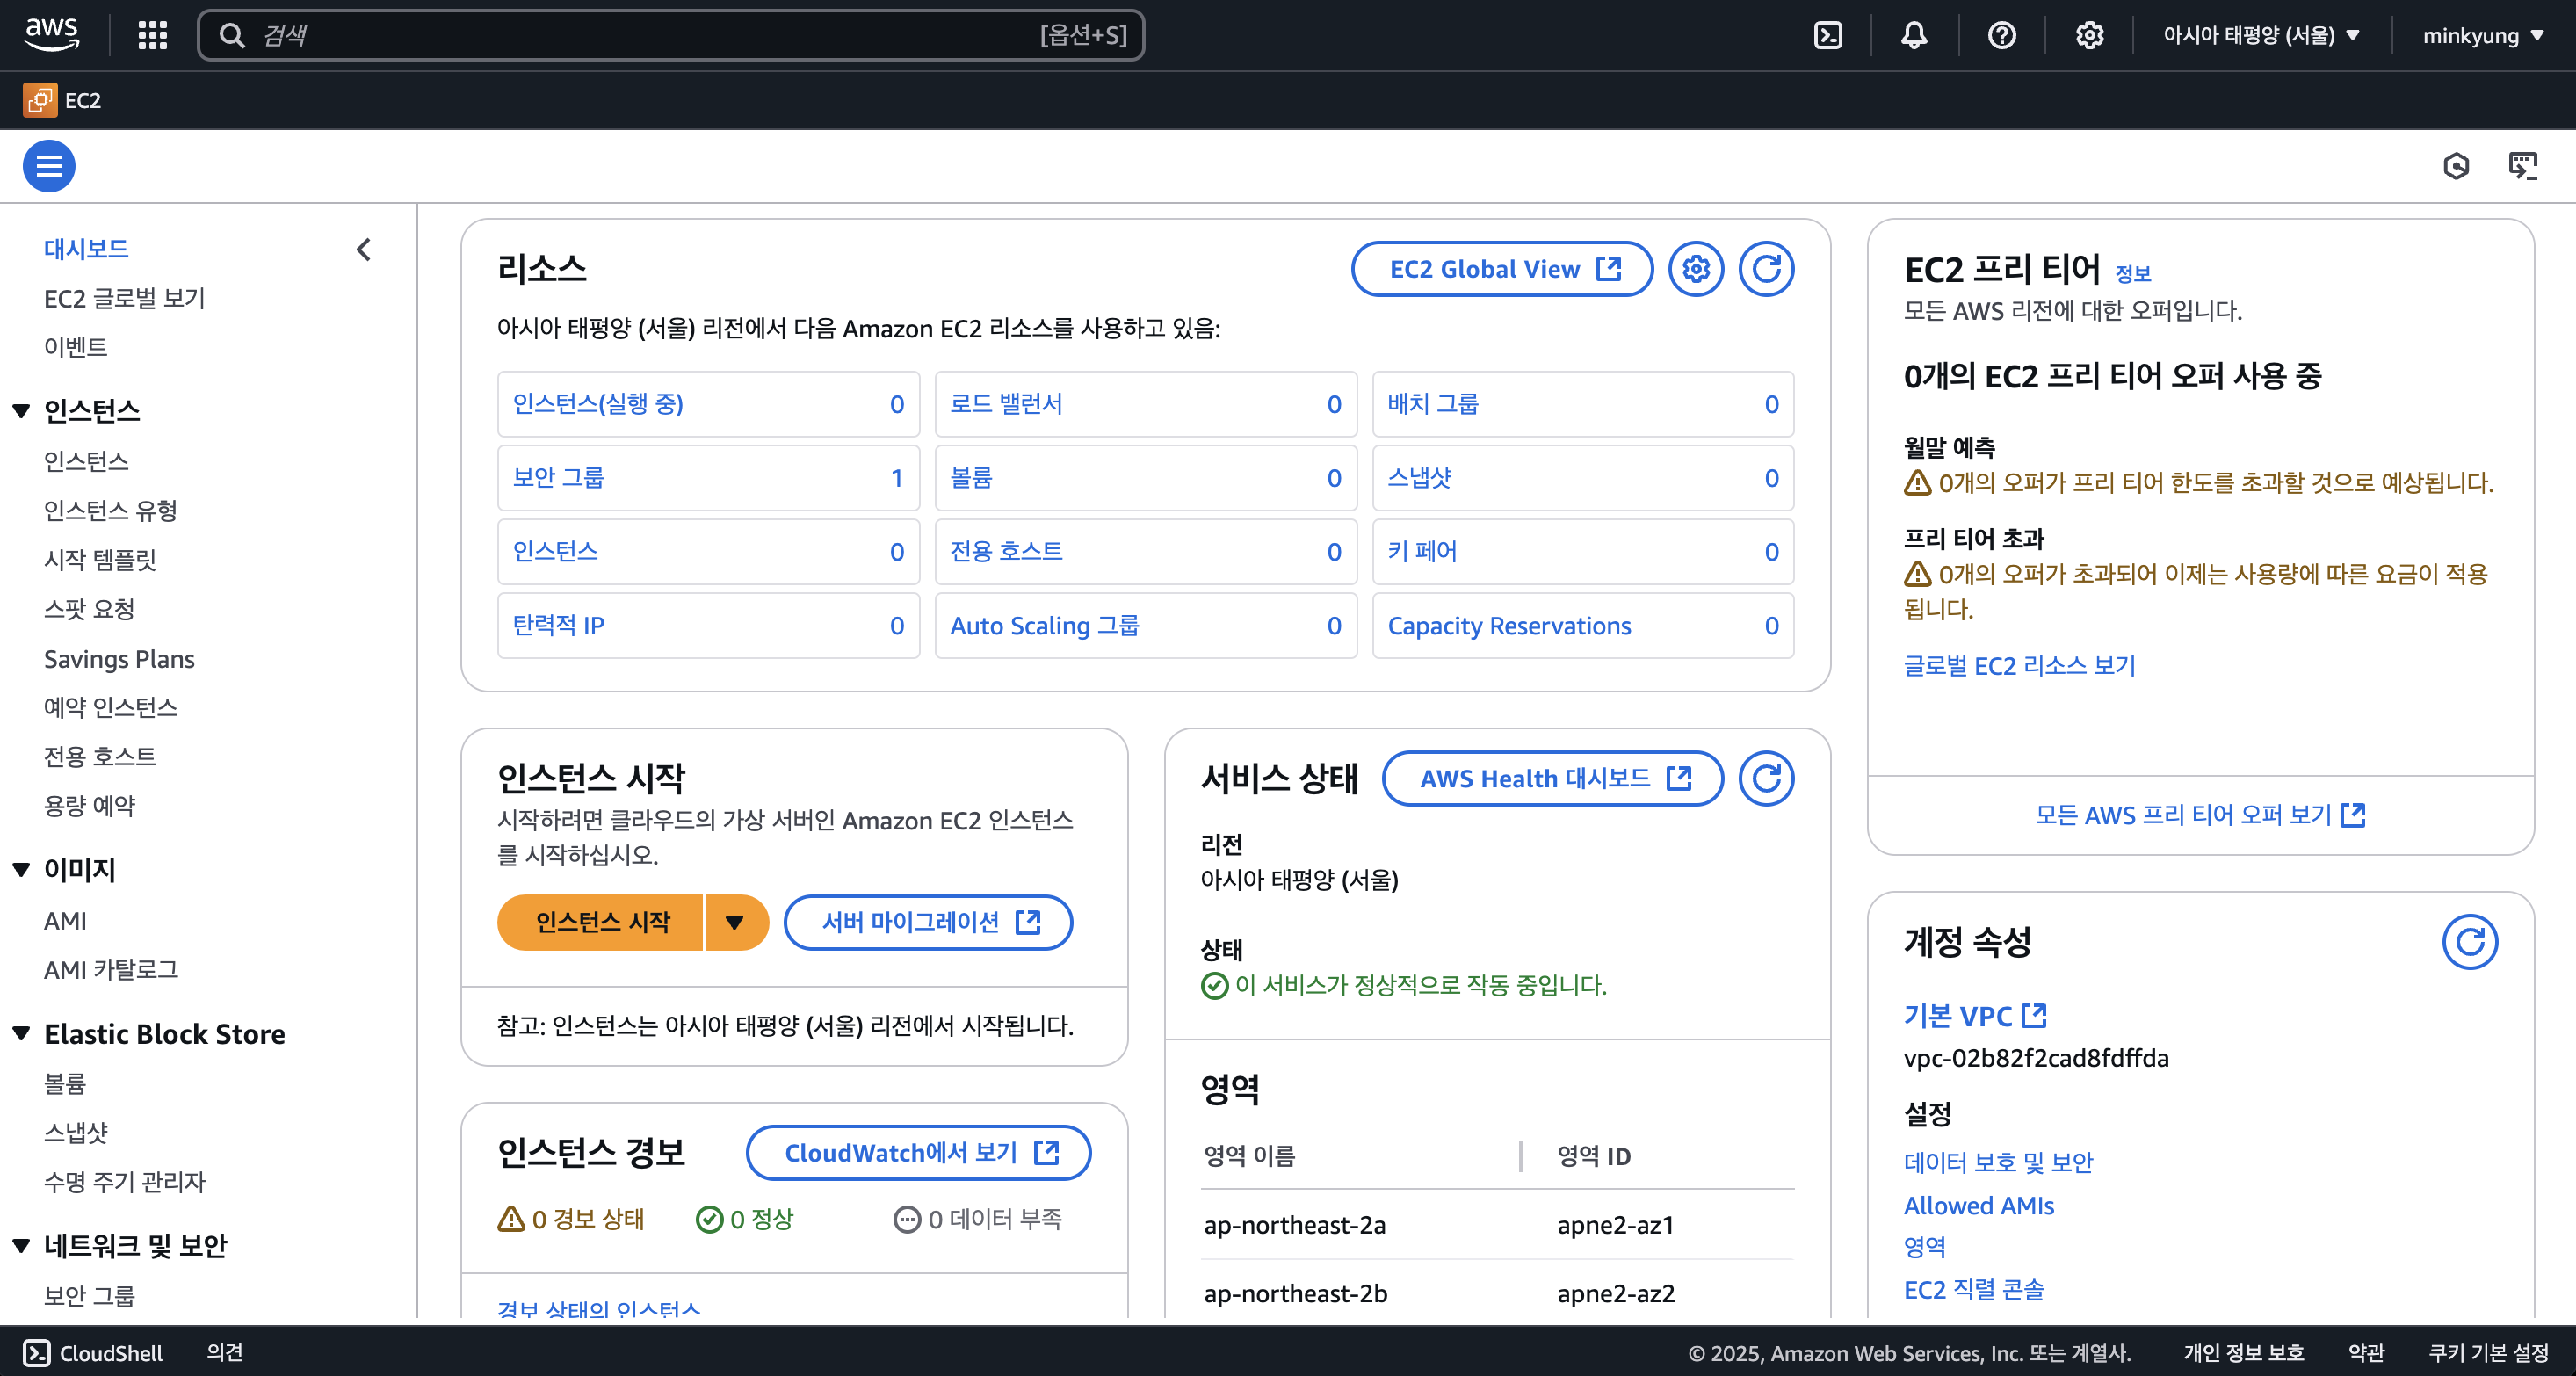2576x1376 pixels.
Task: Click inside the 검색 search field
Action: (x=670, y=35)
